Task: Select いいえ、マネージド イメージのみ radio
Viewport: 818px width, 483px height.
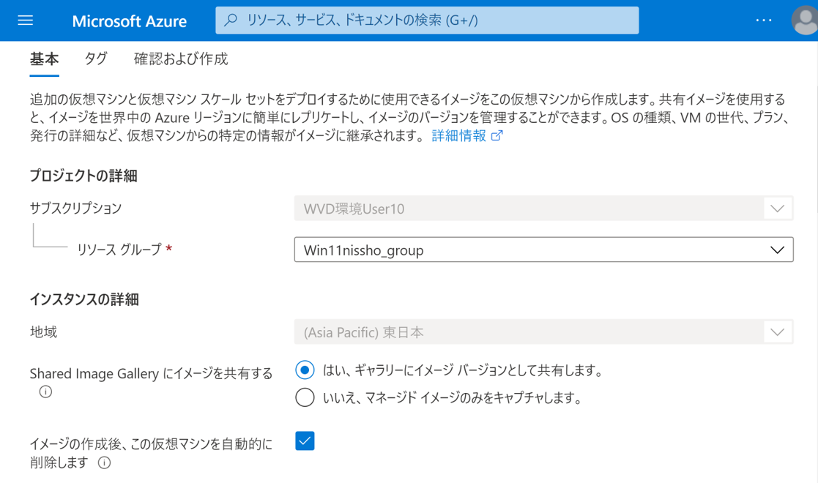Action: 305,397
